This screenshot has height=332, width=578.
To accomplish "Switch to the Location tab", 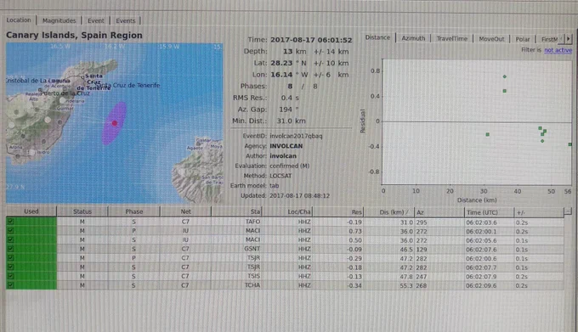I will tap(19, 20).
